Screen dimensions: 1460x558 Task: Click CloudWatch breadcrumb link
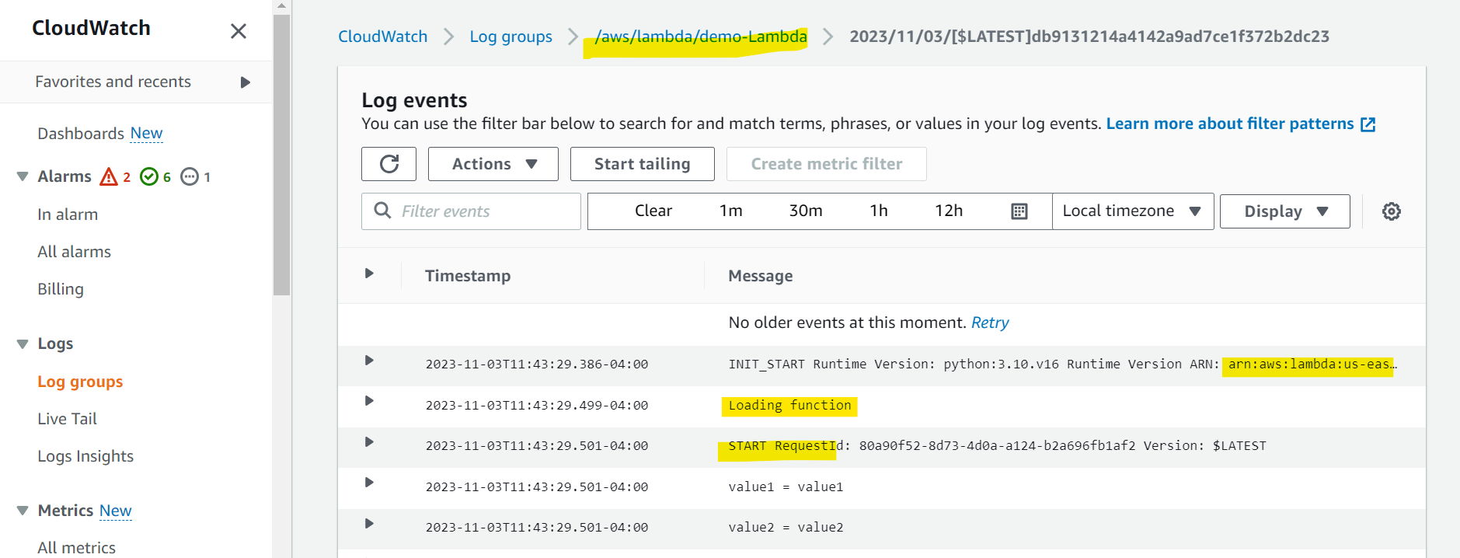coord(382,37)
